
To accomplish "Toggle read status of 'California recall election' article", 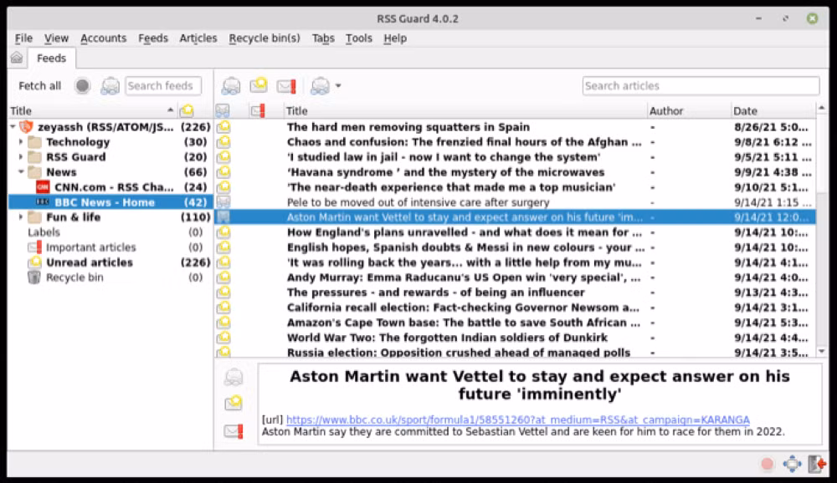I will pos(223,308).
